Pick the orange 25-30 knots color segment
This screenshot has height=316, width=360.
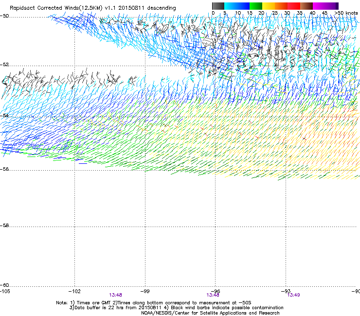tap(281, 6)
